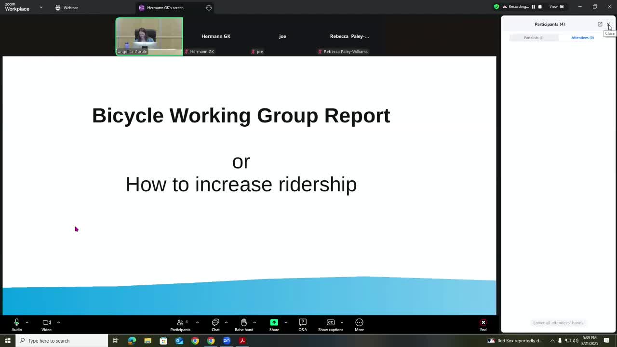The width and height of the screenshot is (617, 347).
Task: Pop out the Participants panel
Action: tap(600, 24)
